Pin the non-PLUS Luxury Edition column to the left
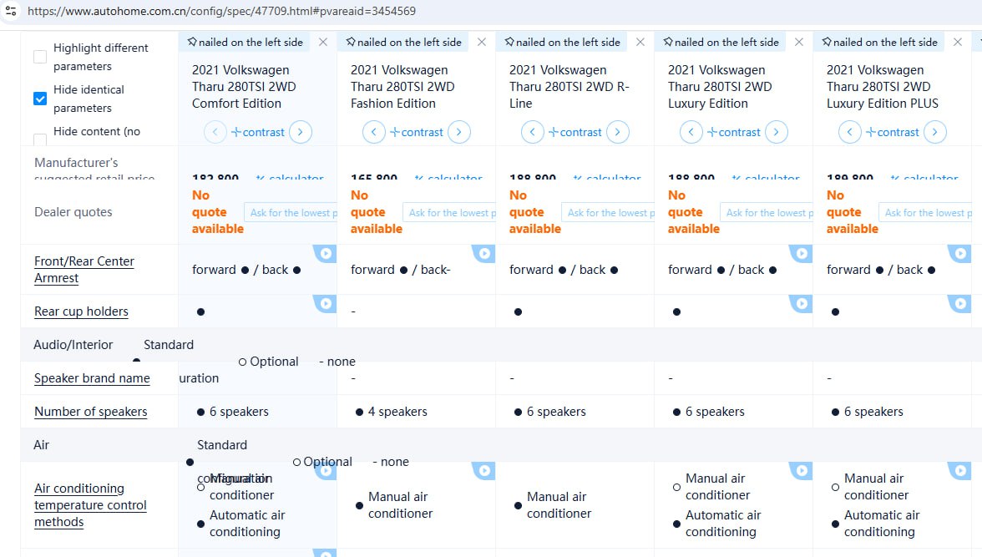Image resolution: width=982 pixels, height=557 pixels. pyautogui.click(x=721, y=42)
